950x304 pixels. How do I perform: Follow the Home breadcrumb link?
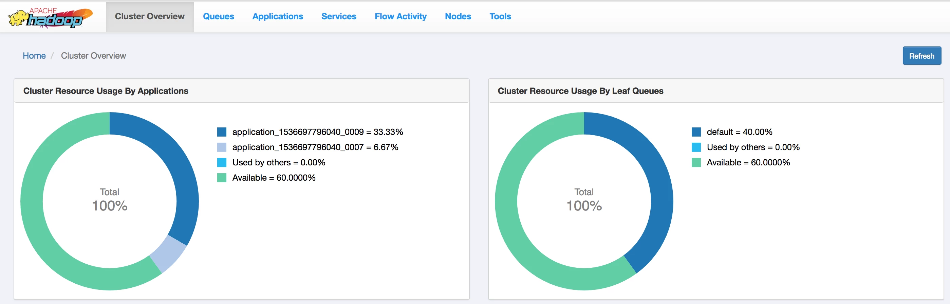(34, 56)
